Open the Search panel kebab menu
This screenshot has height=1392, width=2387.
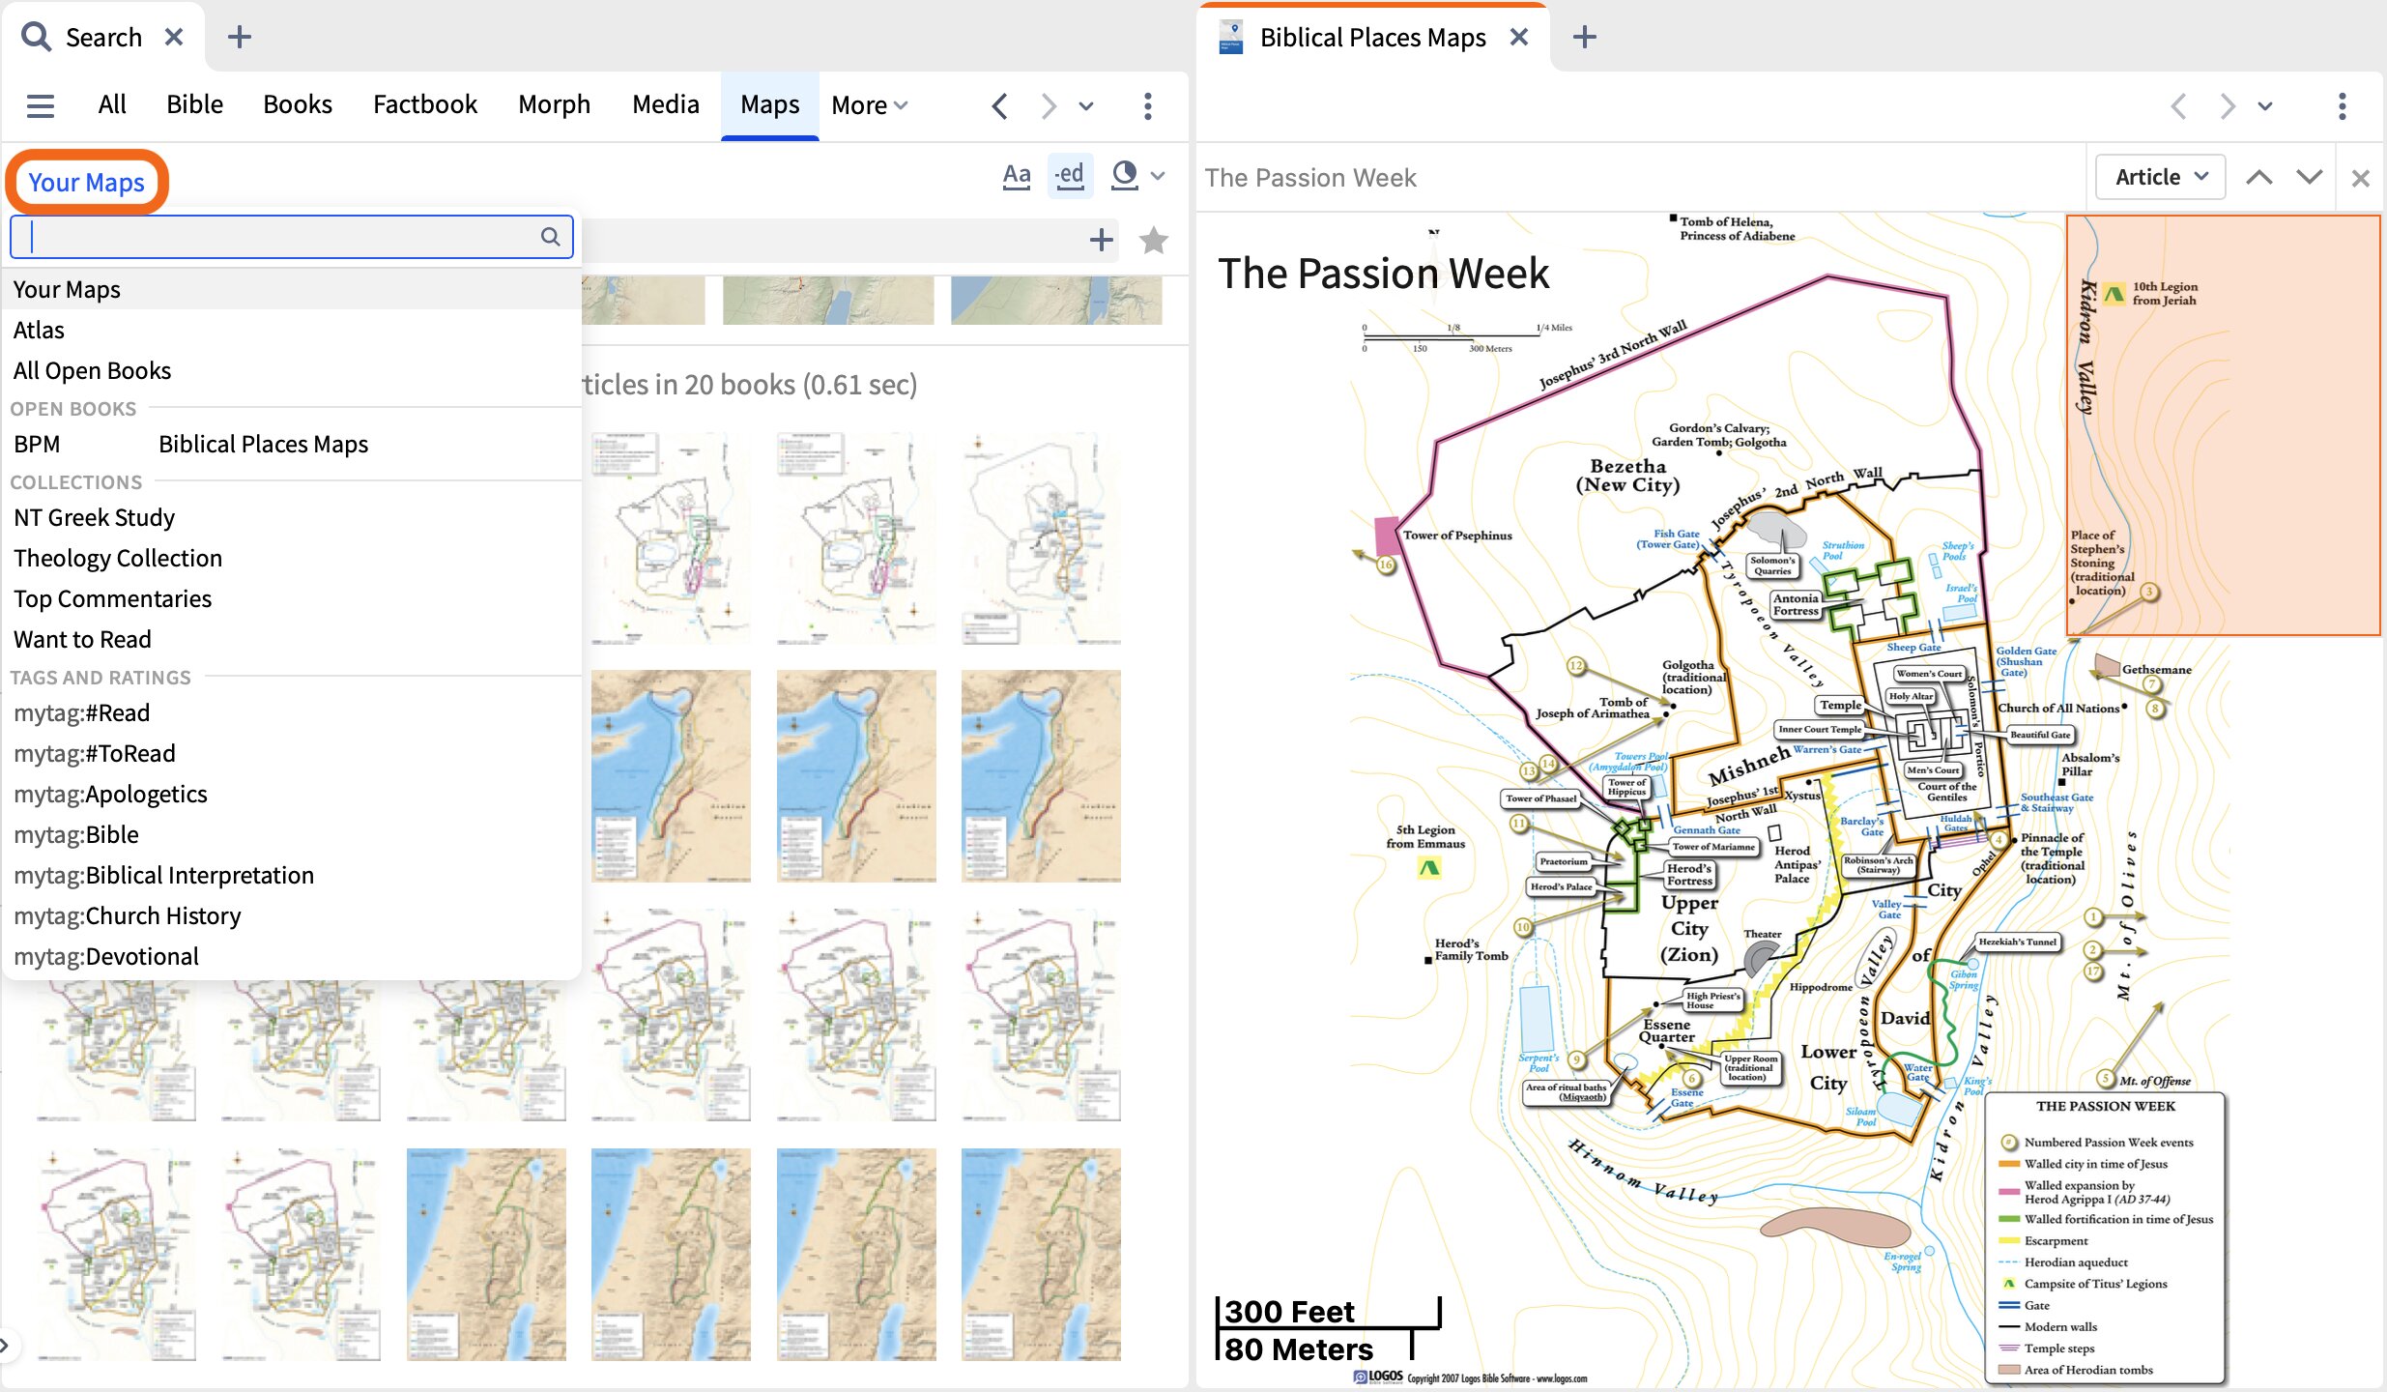point(1147,105)
